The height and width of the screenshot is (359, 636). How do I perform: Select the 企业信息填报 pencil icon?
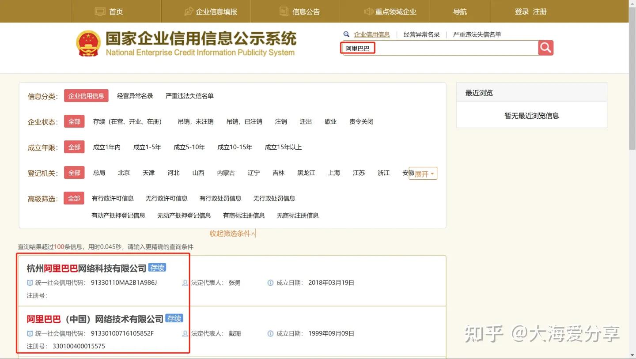189,11
